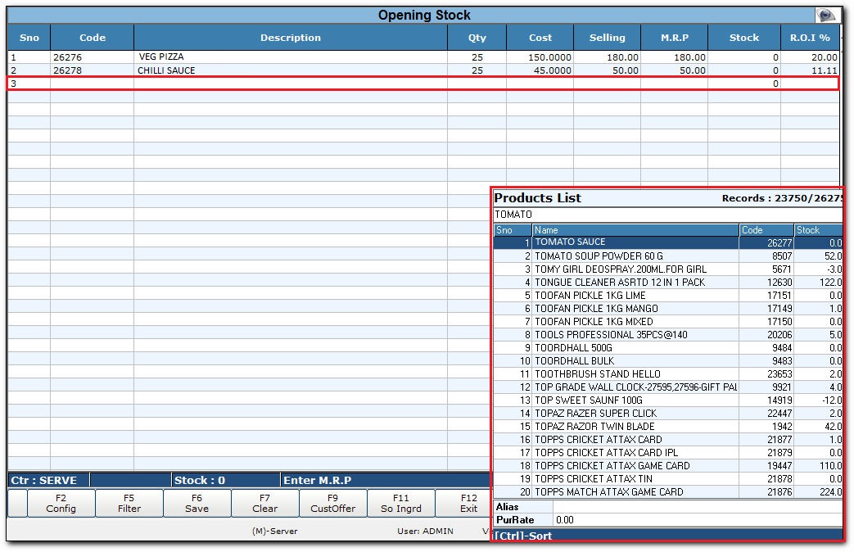This screenshot has height=552, width=854.
Task: Sort products by the Name column header
Action: pyautogui.click(x=635, y=230)
